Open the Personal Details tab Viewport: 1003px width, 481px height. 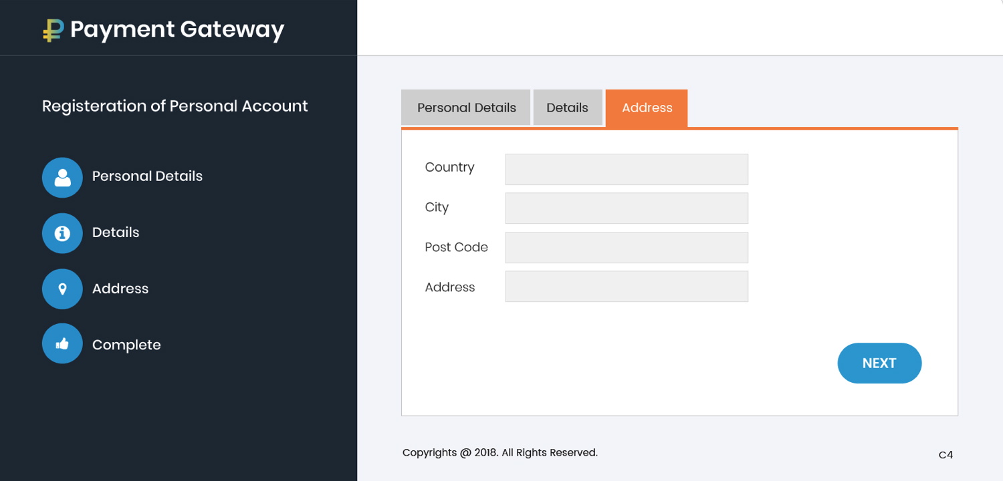point(466,108)
